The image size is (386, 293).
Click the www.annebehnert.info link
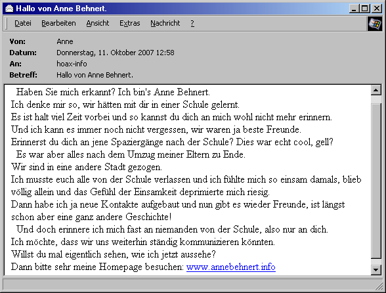231,267
